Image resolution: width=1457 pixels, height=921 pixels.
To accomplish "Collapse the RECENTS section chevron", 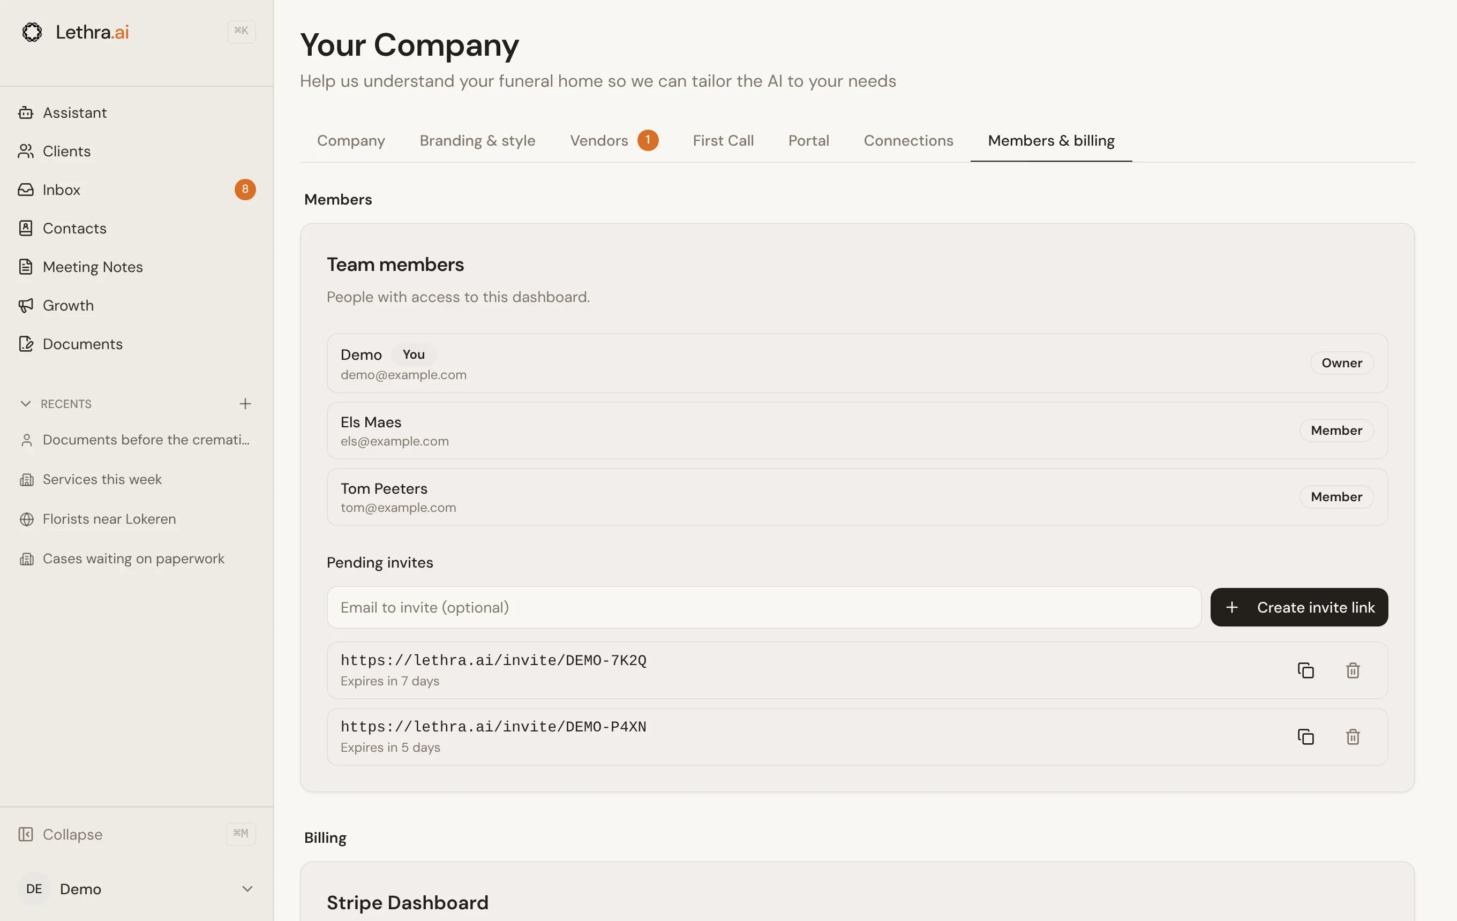I will [25, 403].
